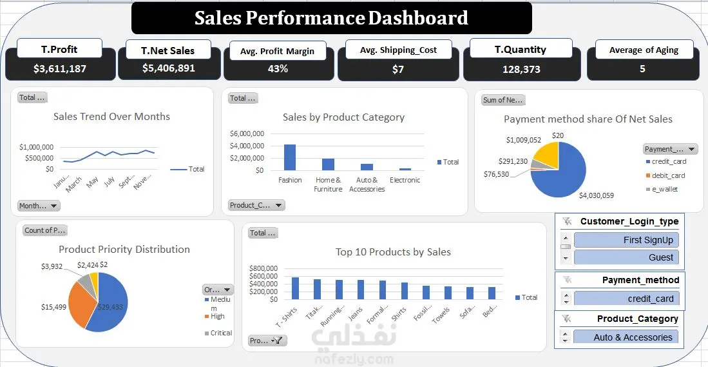This screenshot has width=708, height=367.
Task: Clear filter icon on Product_Category slicer
Action: pos(567,319)
